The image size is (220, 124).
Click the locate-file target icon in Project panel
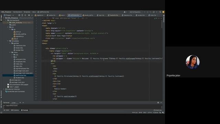pyautogui.click(x=19, y=15)
